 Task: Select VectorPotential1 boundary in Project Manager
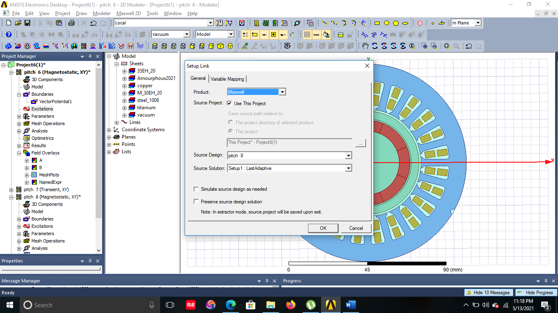click(56, 101)
